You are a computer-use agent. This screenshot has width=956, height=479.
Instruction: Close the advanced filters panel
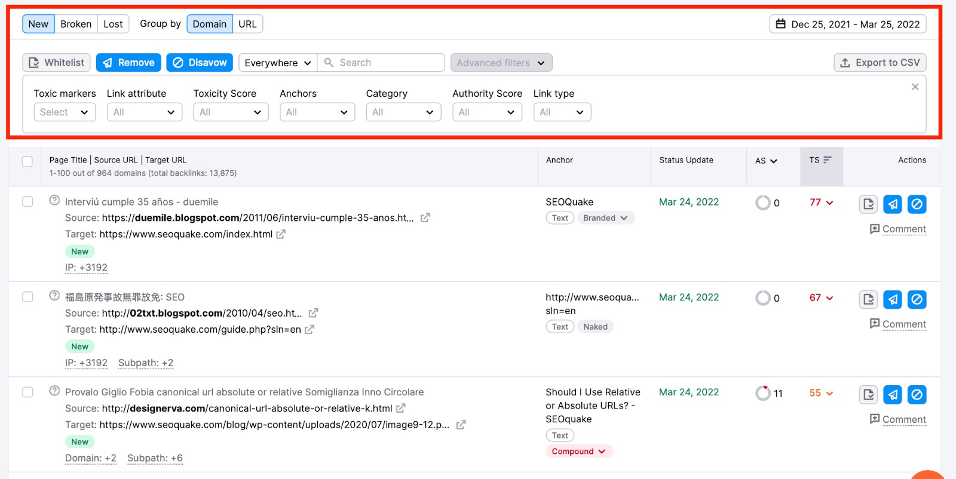[x=915, y=87]
